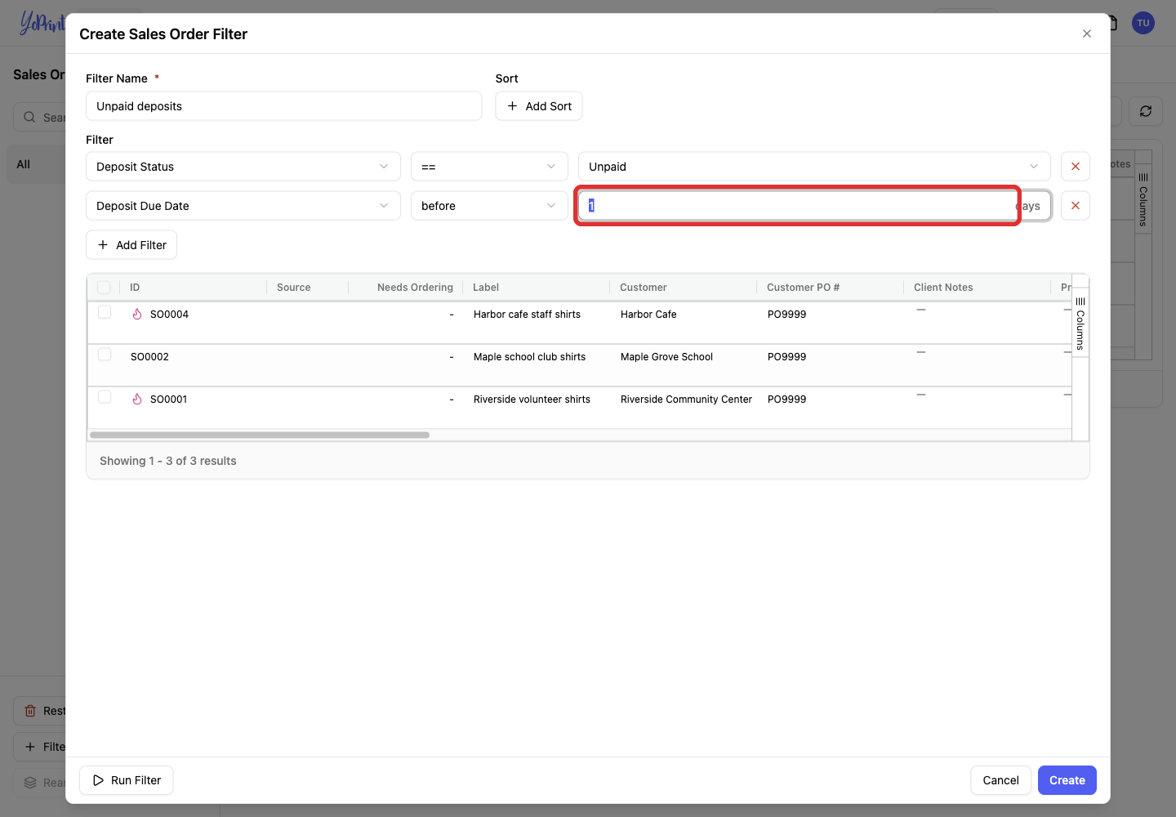Add another filter with Add Filter
Viewport: 1176px width, 817px height.
tap(131, 245)
